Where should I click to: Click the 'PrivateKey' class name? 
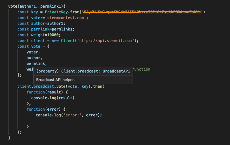pos(56,12)
